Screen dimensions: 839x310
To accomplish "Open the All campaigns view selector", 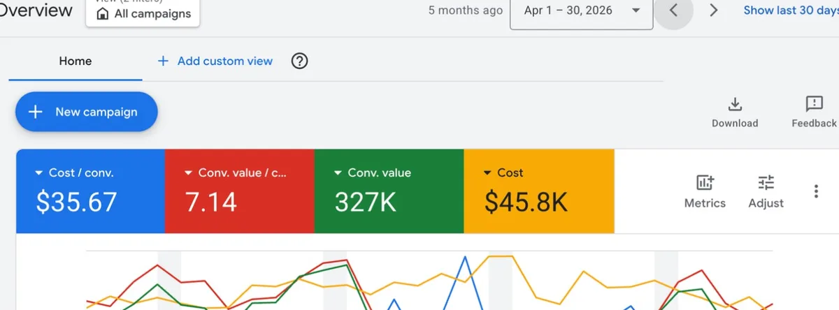I will [143, 12].
